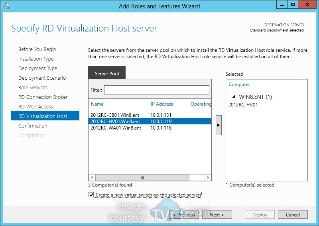Viewport: 319px width, 226px height.
Task: Click horizontal scrollbar left arrow
Action: (92, 178)
